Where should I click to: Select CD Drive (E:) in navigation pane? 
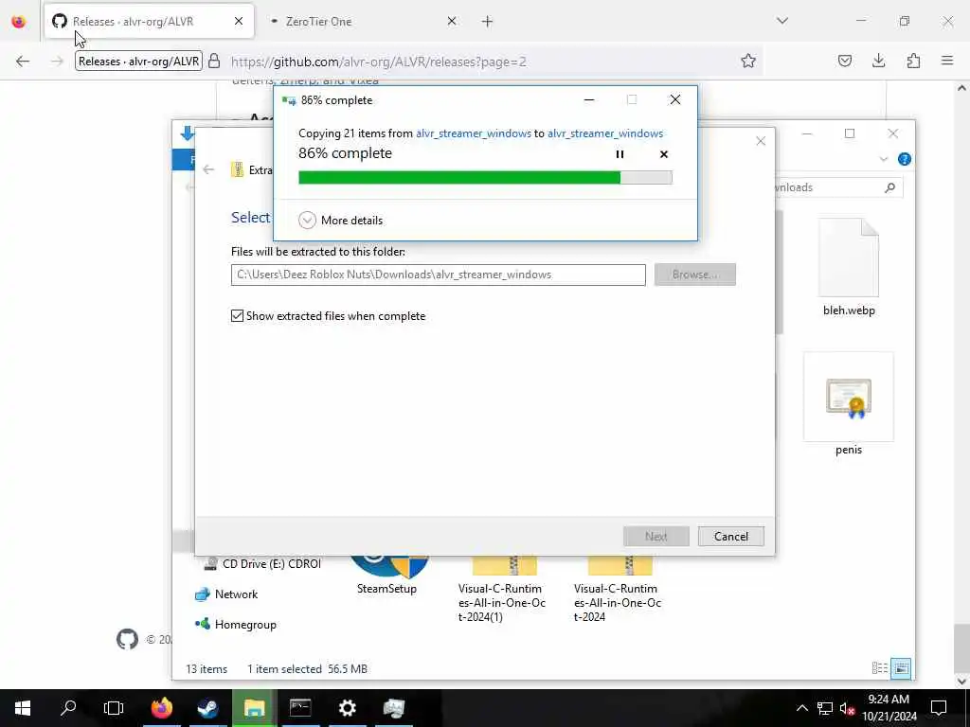(263, 564)
